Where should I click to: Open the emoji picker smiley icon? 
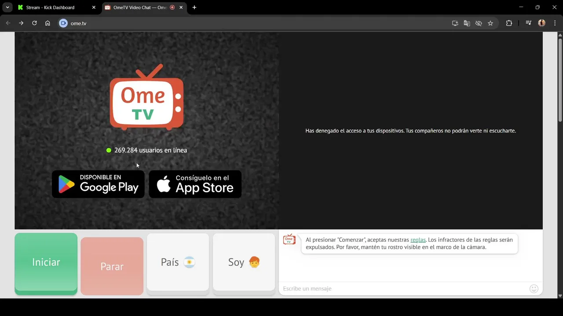click(534, 288)
